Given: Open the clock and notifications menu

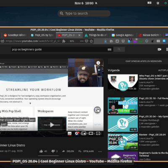Looking at the screenshot, I should 86,3.
